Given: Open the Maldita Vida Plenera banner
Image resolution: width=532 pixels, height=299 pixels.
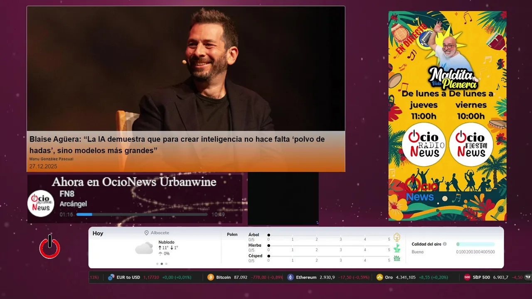Looking at the screenshot, I should coord(447,115).
